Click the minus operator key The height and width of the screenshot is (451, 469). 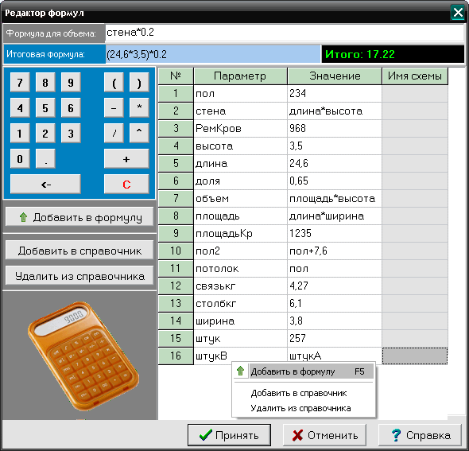pyautogui.click(x=114, y=107)
